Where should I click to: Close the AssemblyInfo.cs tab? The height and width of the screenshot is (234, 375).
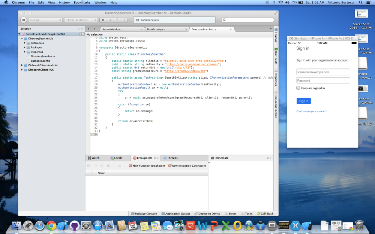coord(141,29)
